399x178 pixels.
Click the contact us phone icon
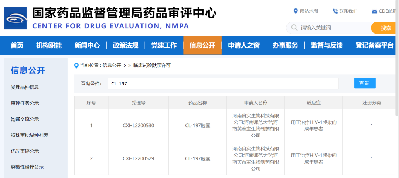click(335, 11)
